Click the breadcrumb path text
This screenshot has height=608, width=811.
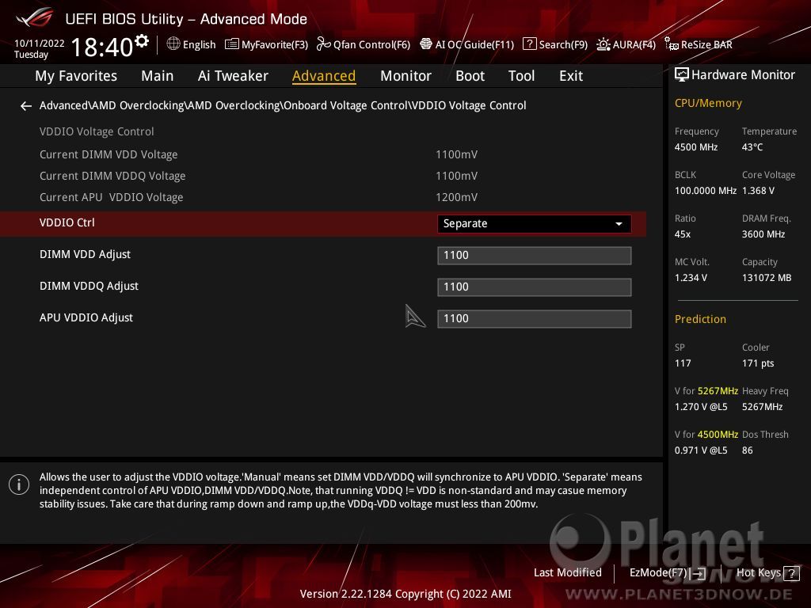pyautogui.click(x=283, y=105)
